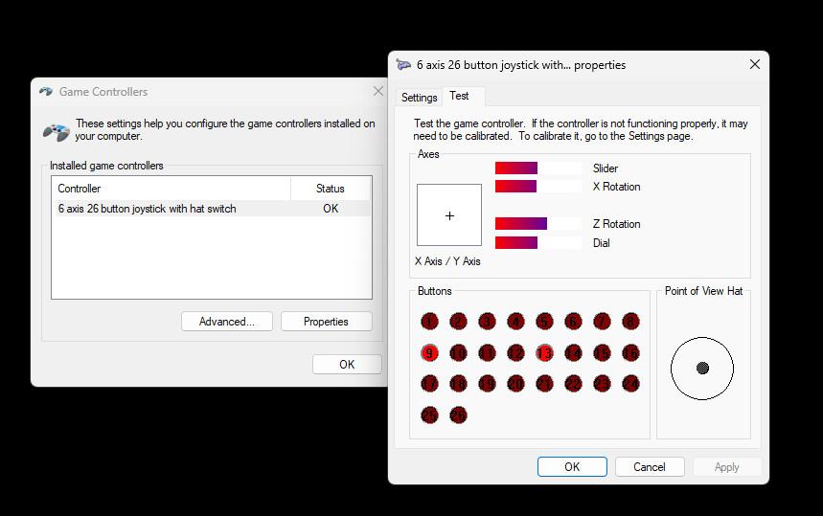Click the joystick icon in properties title bar

click(403, 64)
